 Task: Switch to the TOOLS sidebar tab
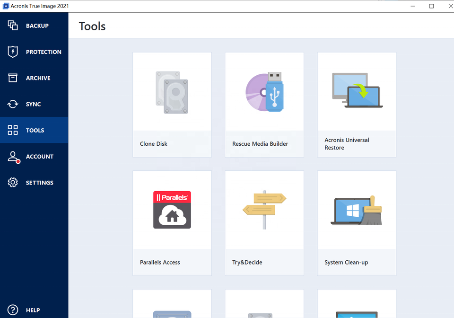[35, 131]
